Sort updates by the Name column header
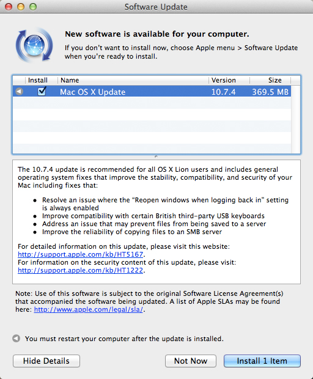 (x=133, y=80)
